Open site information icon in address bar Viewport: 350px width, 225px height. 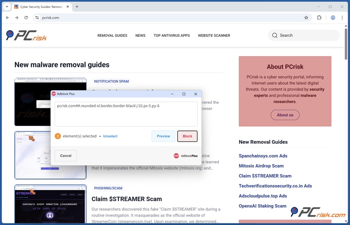[37, 18]
